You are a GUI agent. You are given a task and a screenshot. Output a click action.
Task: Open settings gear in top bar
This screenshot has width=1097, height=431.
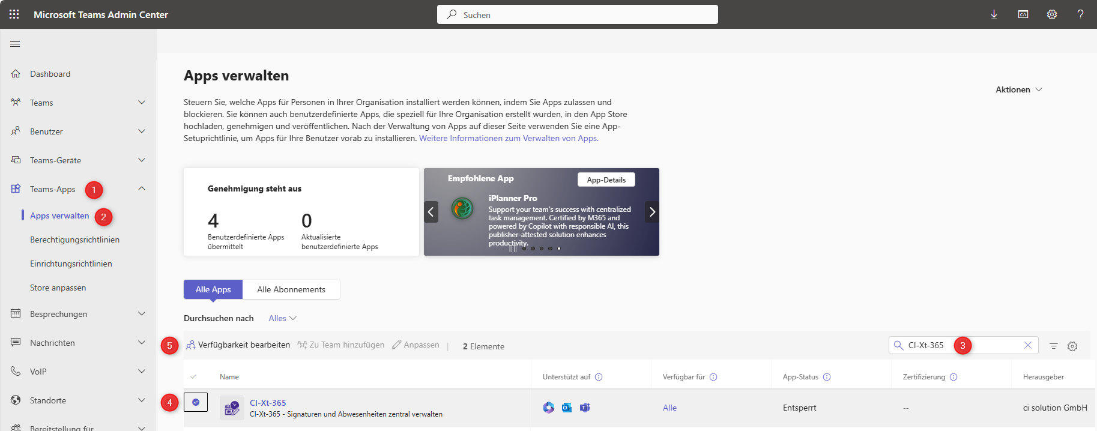tap(1052, 14)
